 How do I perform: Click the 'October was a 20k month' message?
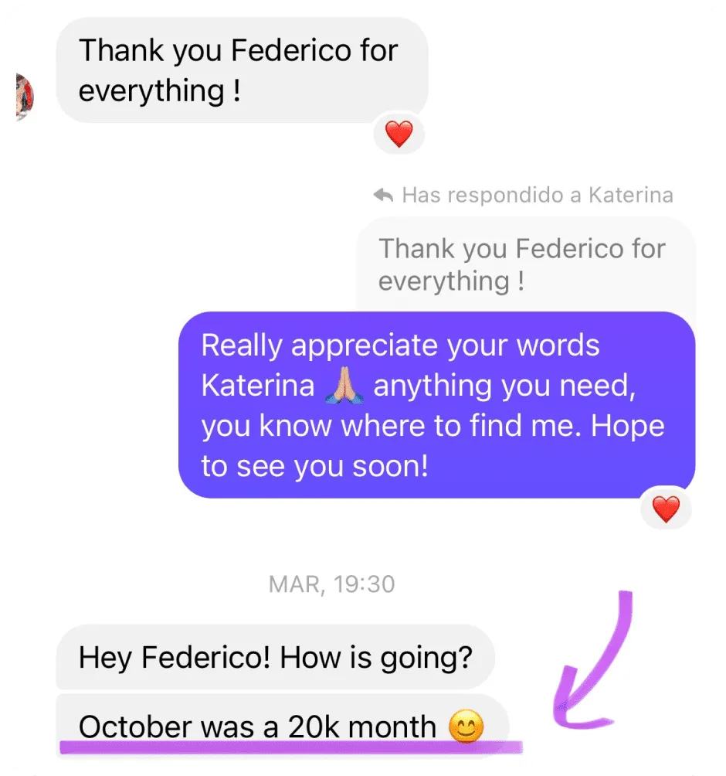(x=283, y=727)
